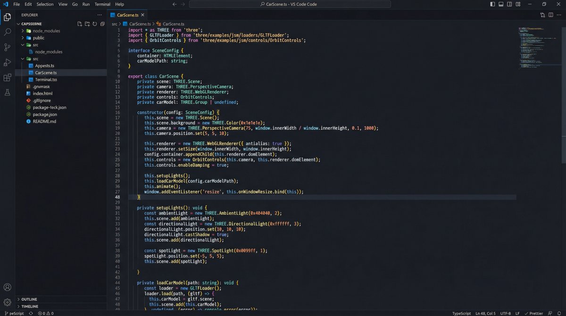Open the File menu
Image resolution: width=566 pixels, height=316 pixels.
tap(17, 4)
